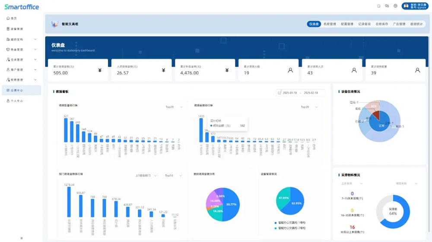Click the fullscreen icon in top header

(379, 6)
